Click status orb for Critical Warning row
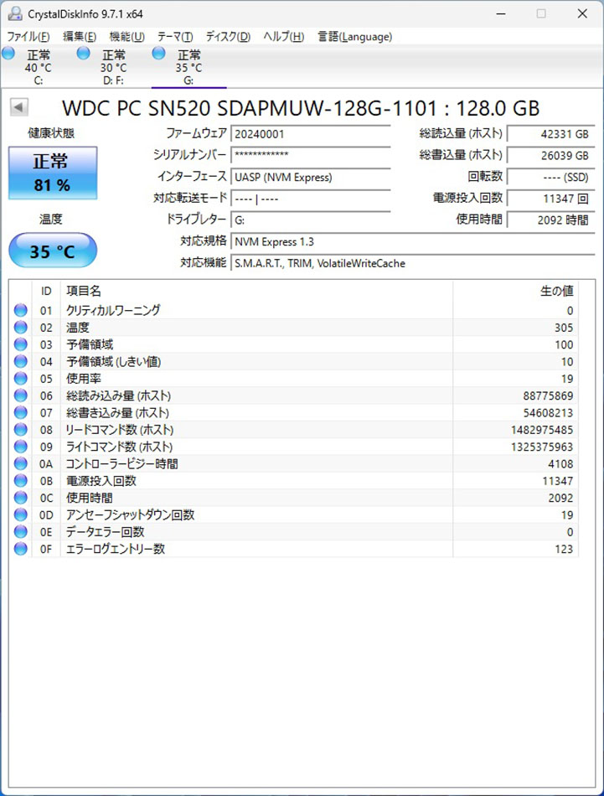This screenshot has height=796, width=604. [20, 311]
